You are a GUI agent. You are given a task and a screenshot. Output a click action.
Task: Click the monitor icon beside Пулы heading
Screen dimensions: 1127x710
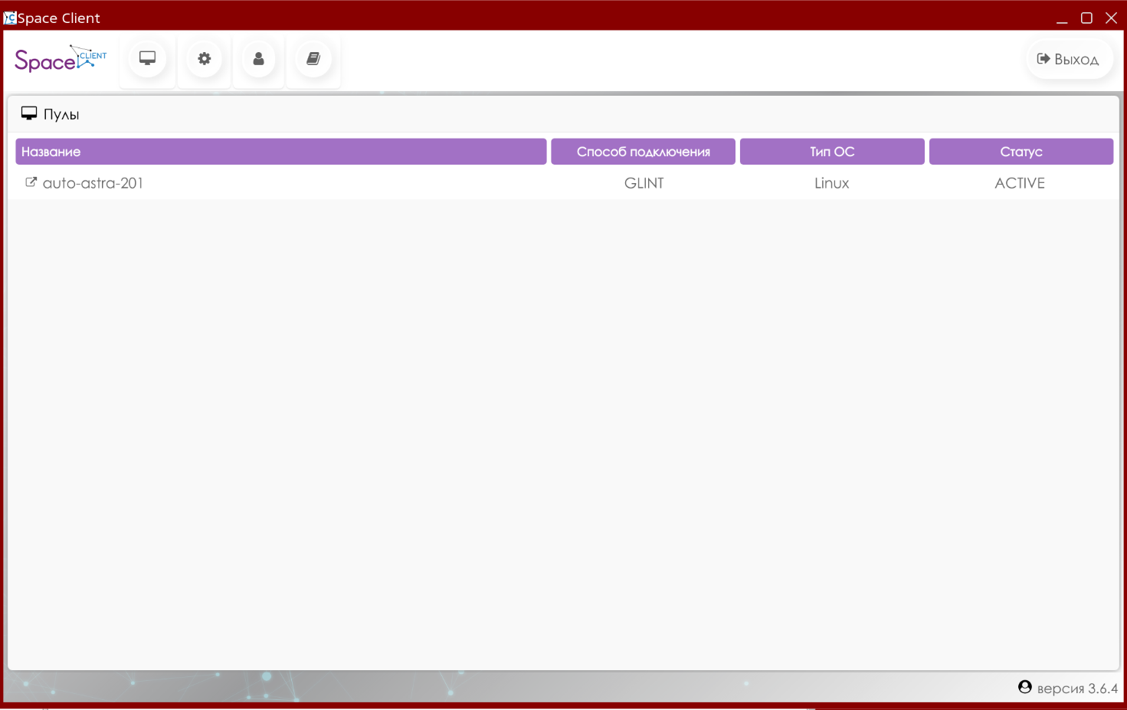[29, 114]
